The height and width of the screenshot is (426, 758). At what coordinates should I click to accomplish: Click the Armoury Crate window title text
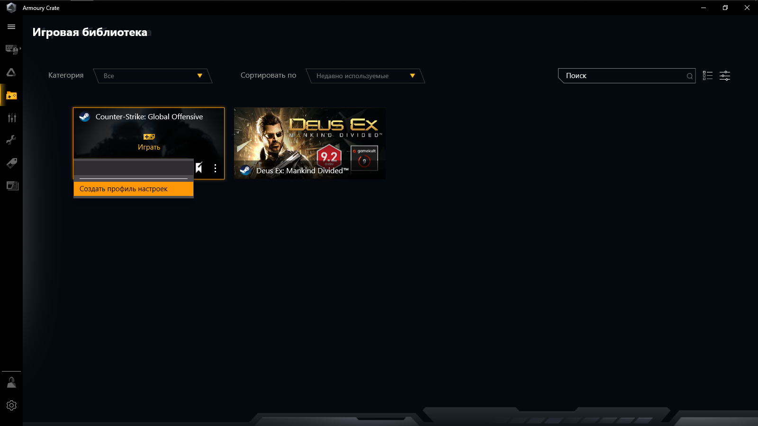(41, 8)
